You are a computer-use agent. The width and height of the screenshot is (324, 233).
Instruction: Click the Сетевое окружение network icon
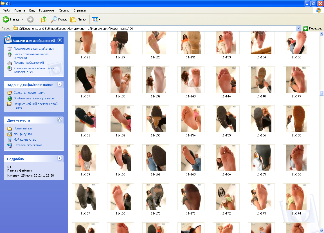10,145
